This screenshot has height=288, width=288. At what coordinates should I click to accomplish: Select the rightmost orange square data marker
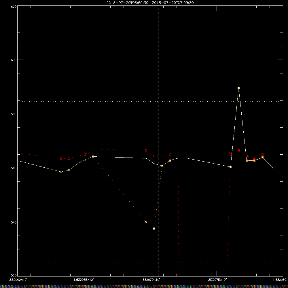pos(262,158)
